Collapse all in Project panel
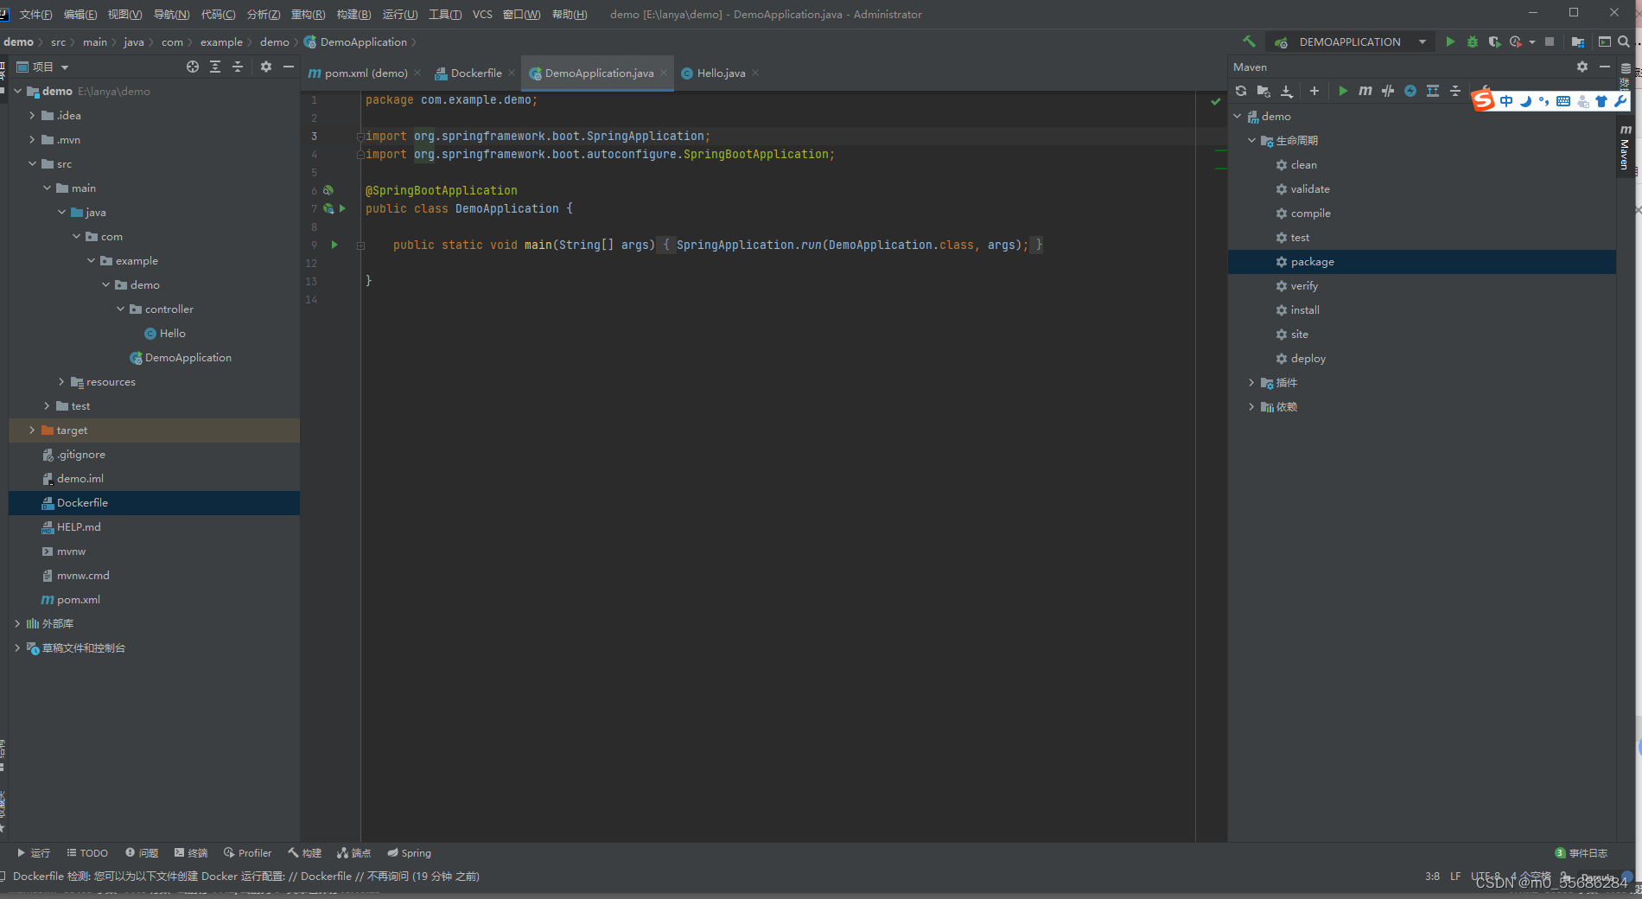This screenshot has height=899, width=1642. 238,67
